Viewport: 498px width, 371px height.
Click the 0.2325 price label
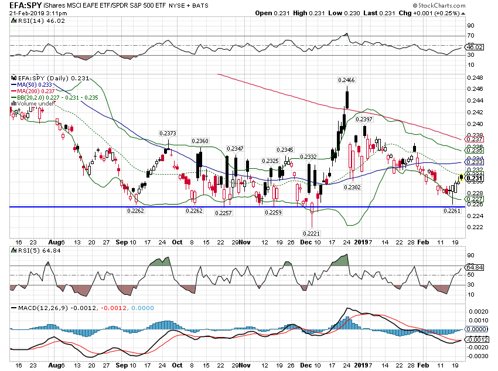click(x=270, y=161)
